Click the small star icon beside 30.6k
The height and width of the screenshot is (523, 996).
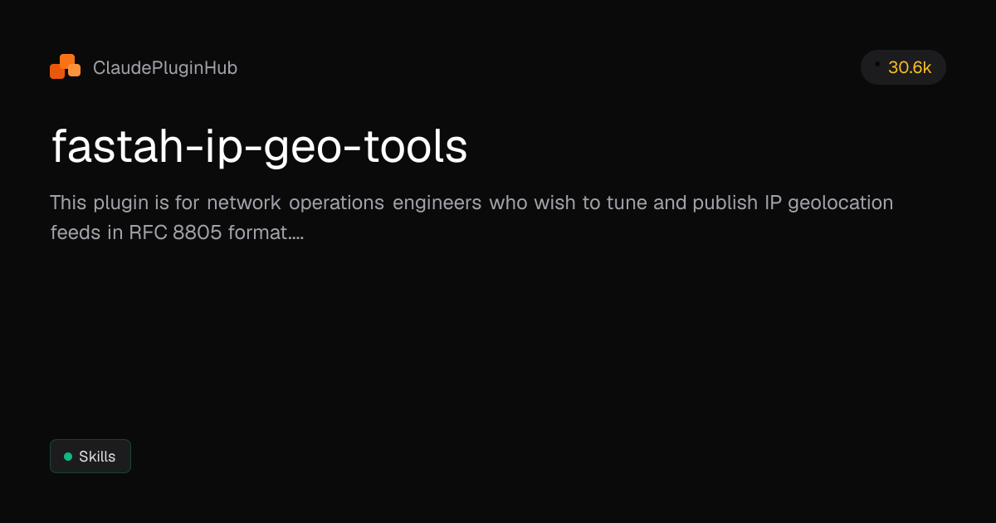click(x=877, y=63)
